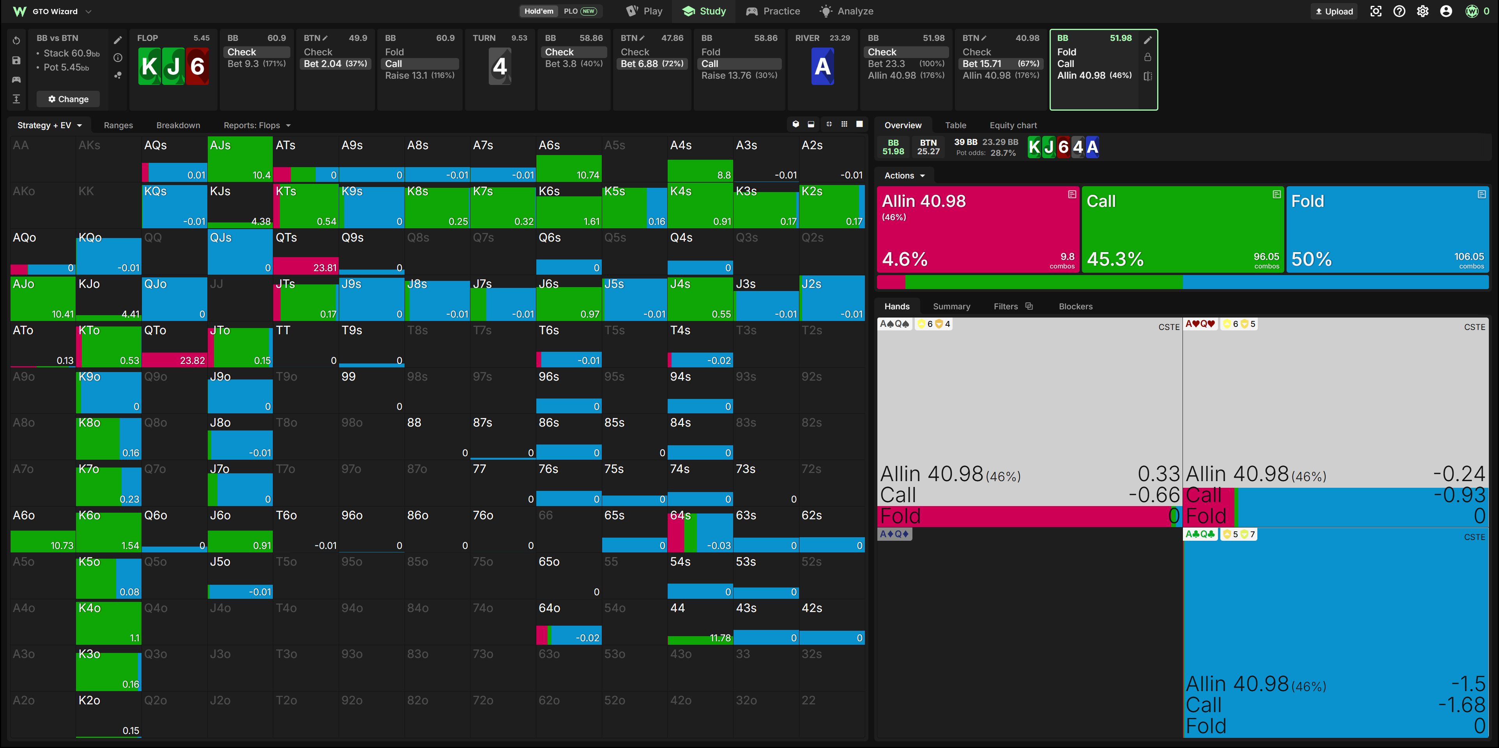Click the pencil edit icon beside BB vs BTN
This screenshot has height=748, width=1499.
point(118,40)
